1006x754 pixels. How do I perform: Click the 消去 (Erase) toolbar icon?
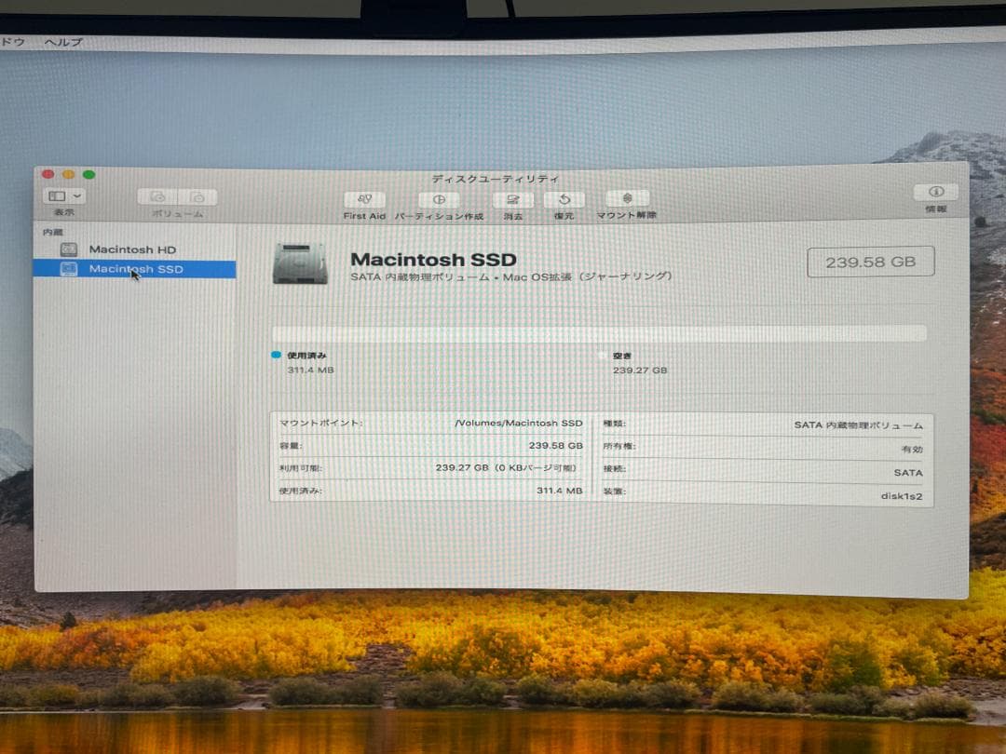(x=511, y=200)
